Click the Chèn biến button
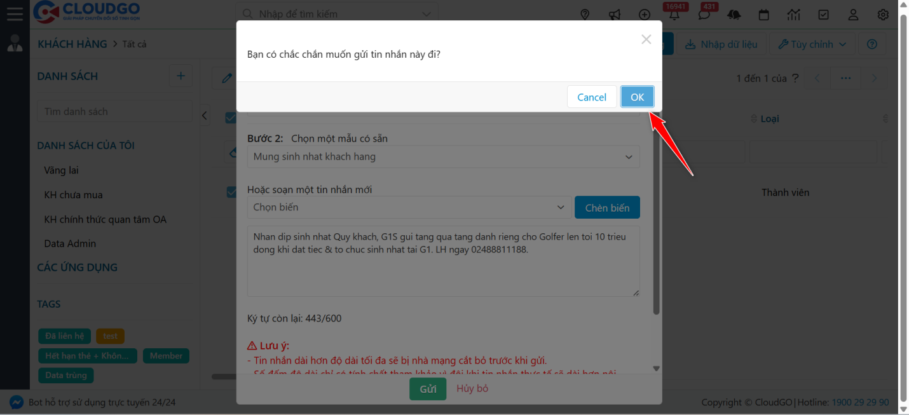The width and height of the screenshot is (909, 415). [607, 207]
